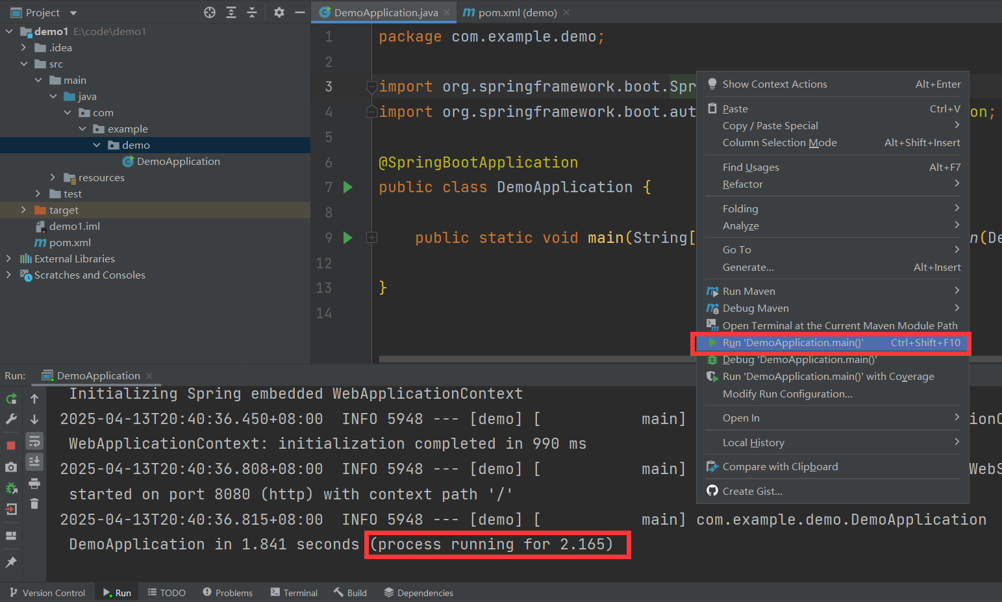Image resolution: width=1002 pixels, height=602 pixels.
Task: Open the Project view dropdown
Action: click(73, 13)
